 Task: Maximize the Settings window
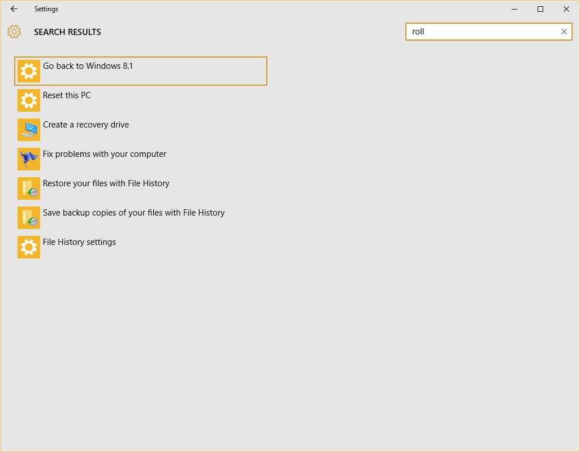point(540,9)
